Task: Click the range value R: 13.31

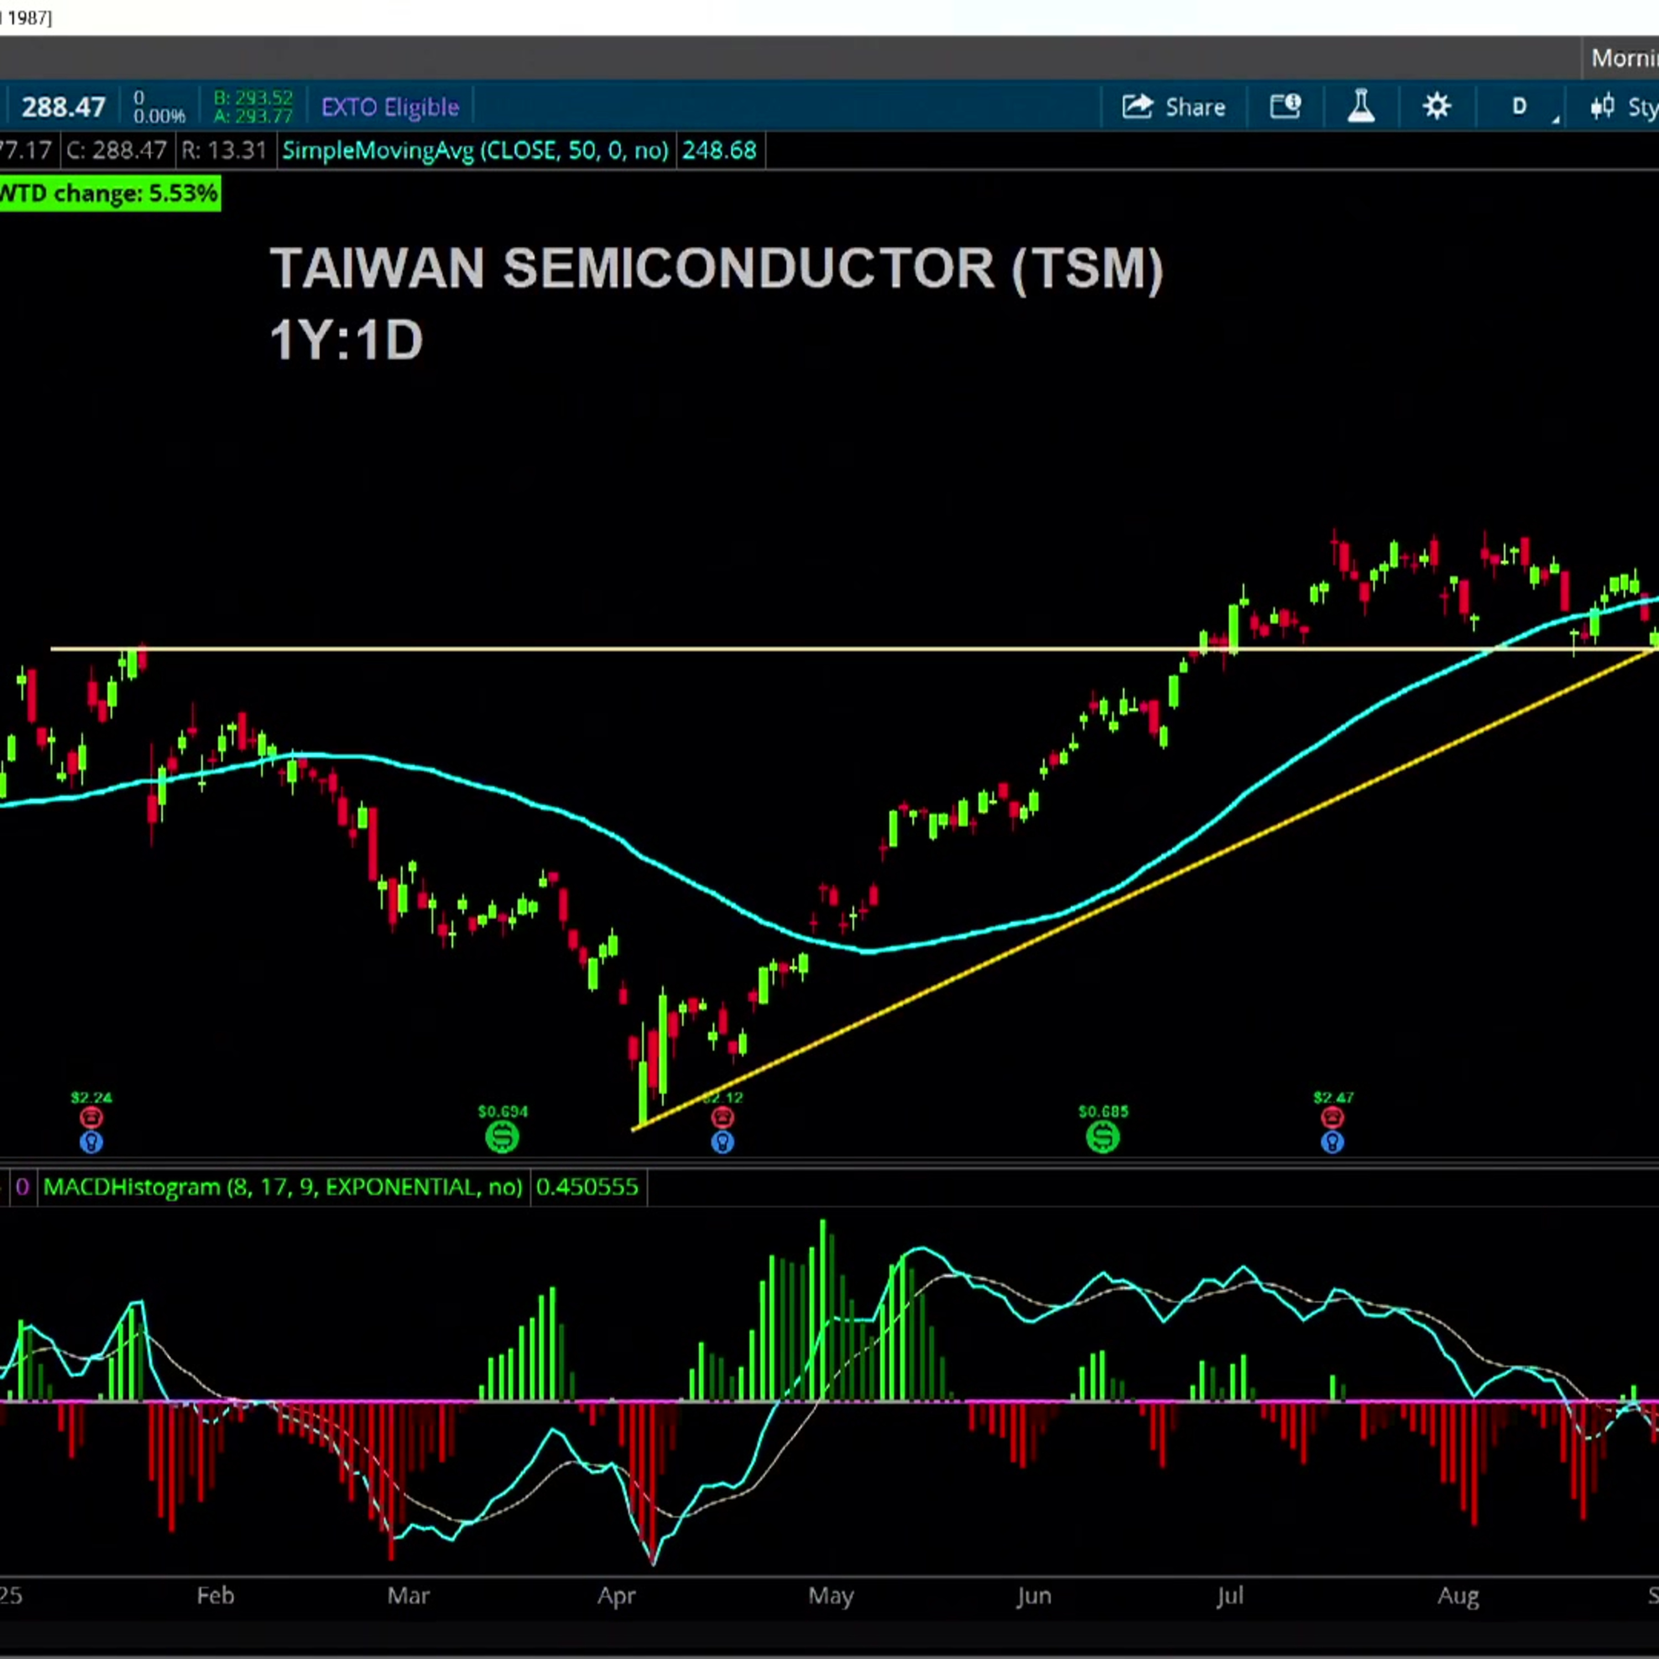Action: click(x=225, y=151)
